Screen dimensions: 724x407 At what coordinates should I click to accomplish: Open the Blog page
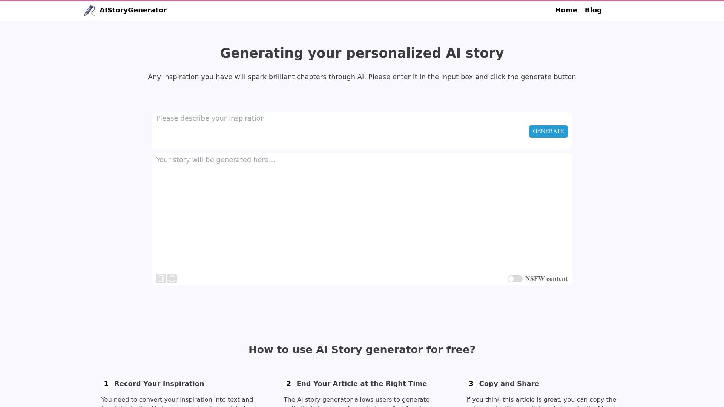[x=593, y=10]
